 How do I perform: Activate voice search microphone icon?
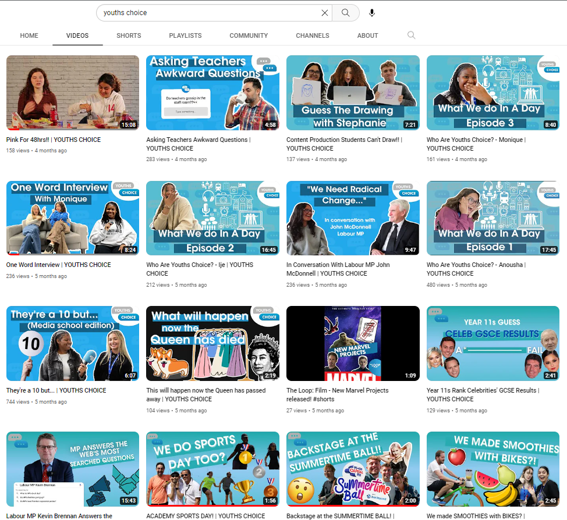pyautogui.click(x=372, y=13)
